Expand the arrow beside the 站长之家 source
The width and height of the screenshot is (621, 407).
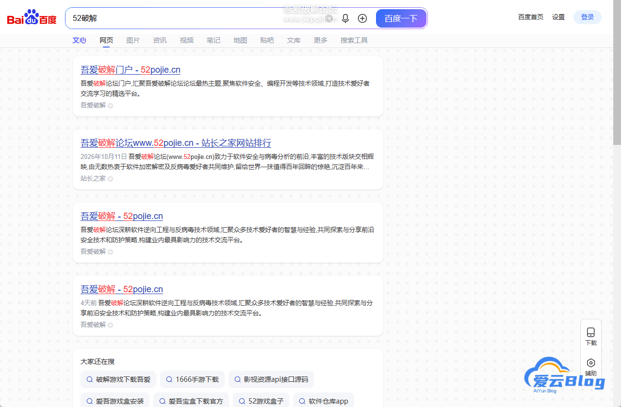tap(110, 179)
